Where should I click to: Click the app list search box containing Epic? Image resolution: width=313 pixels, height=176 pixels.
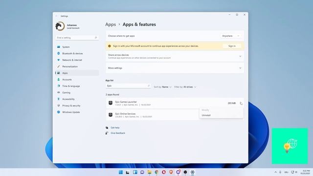click(128, 86)
